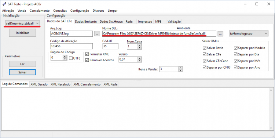Open the Venda menu
275x138 pixels.
click(22, 11)
